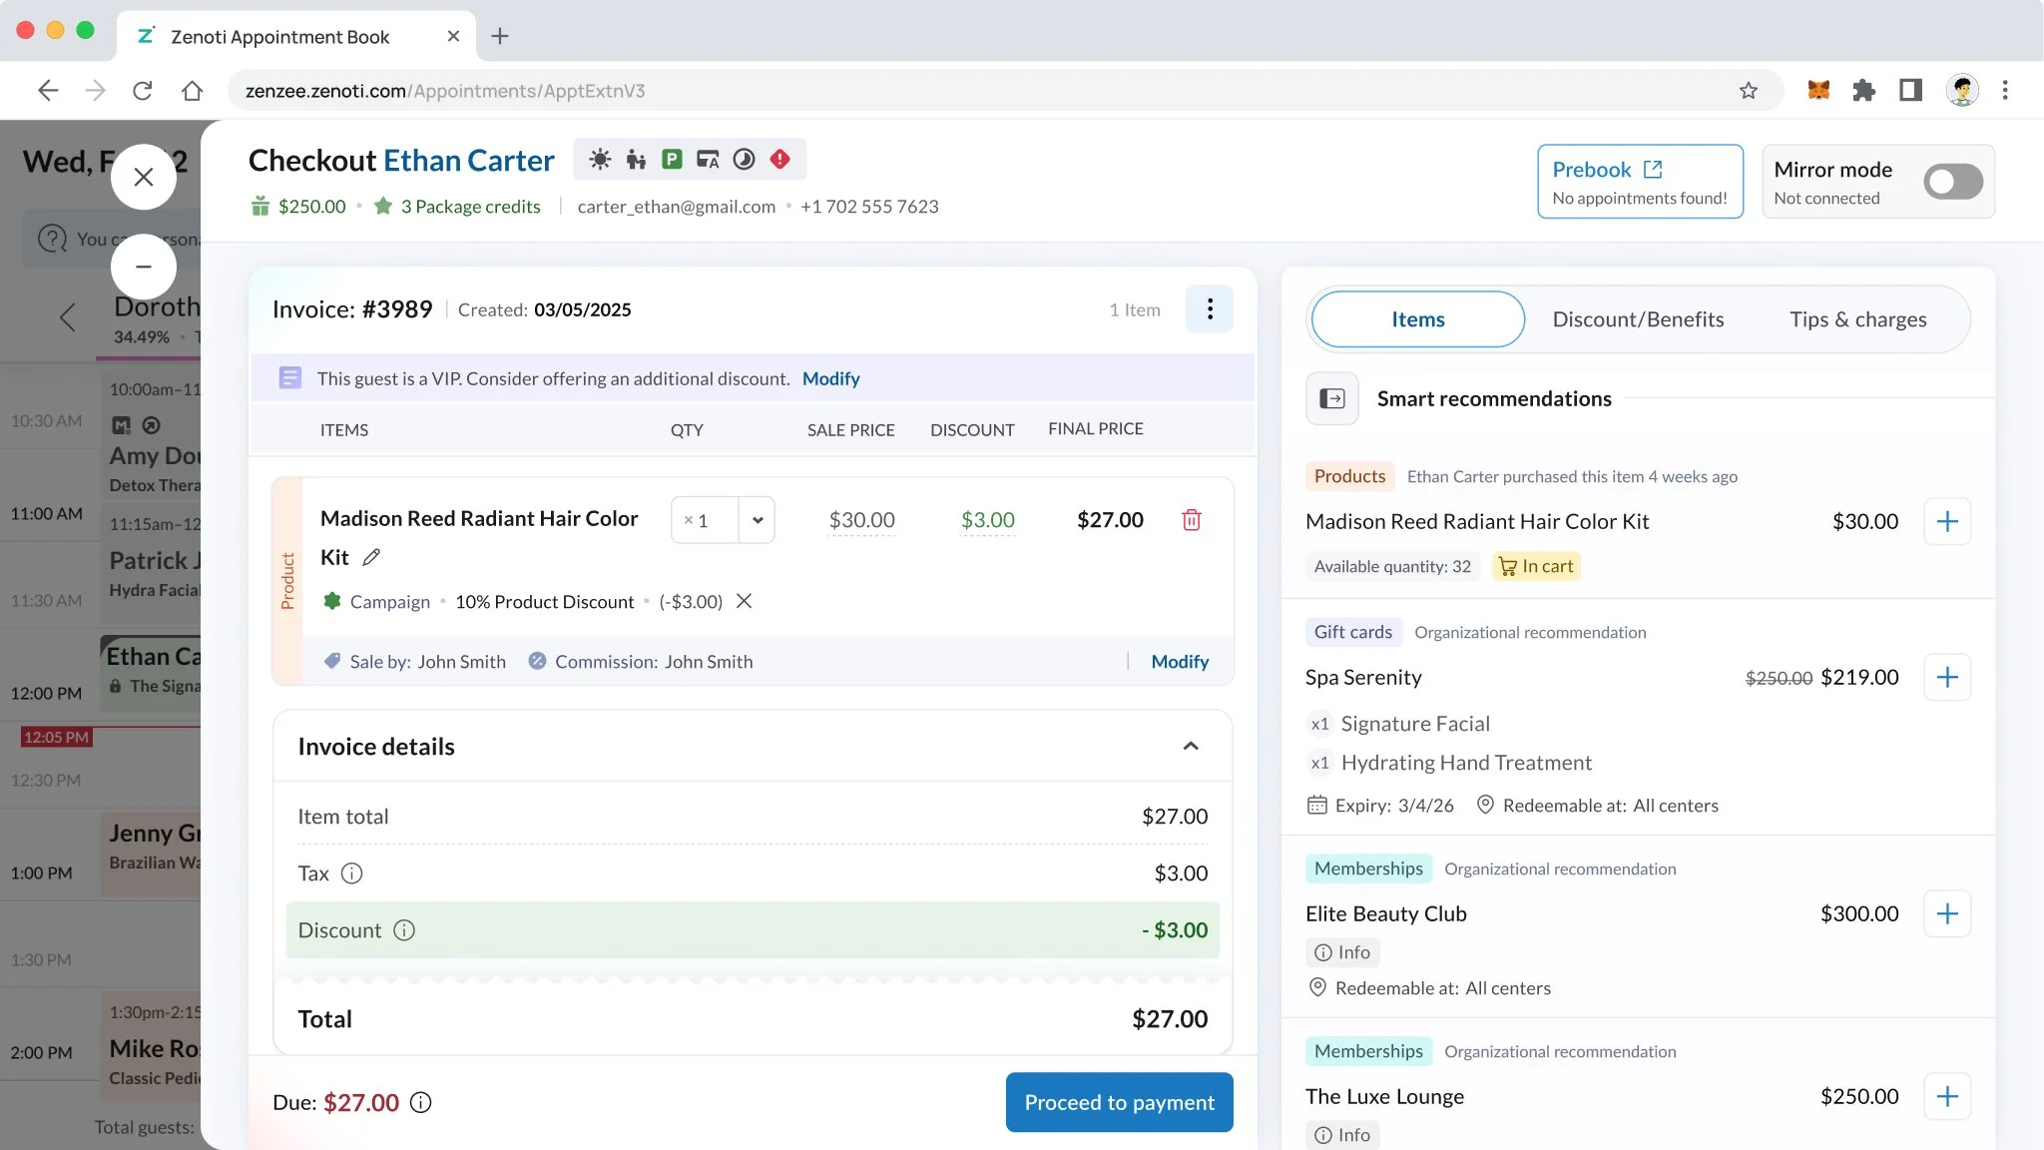Image resolution: width=2044 pixels, height=1150 pixels.
Task: Bookmark this page with the star icon
Action: pos(1748,91)
